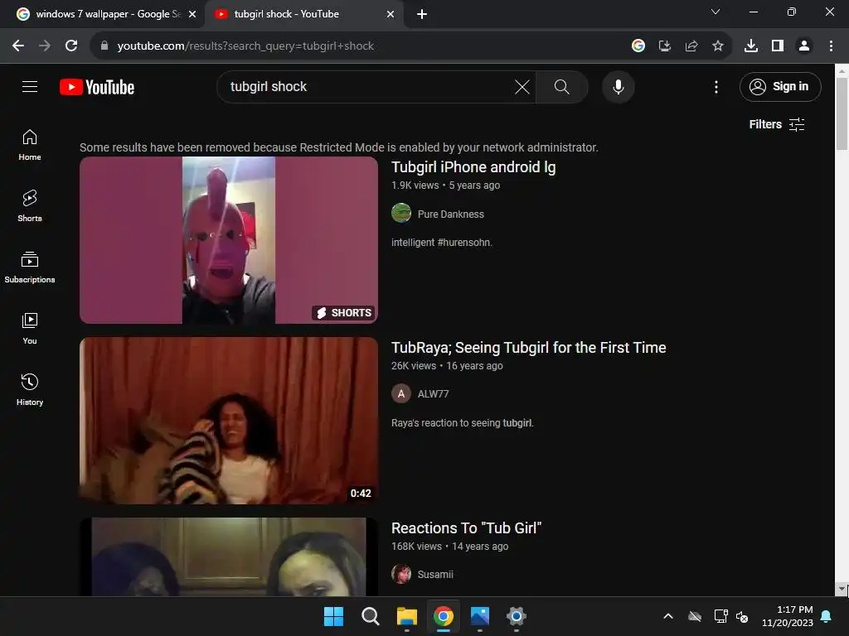The image size is (849, 636).
Task: Go forward in browser
Action: (45, 46)
